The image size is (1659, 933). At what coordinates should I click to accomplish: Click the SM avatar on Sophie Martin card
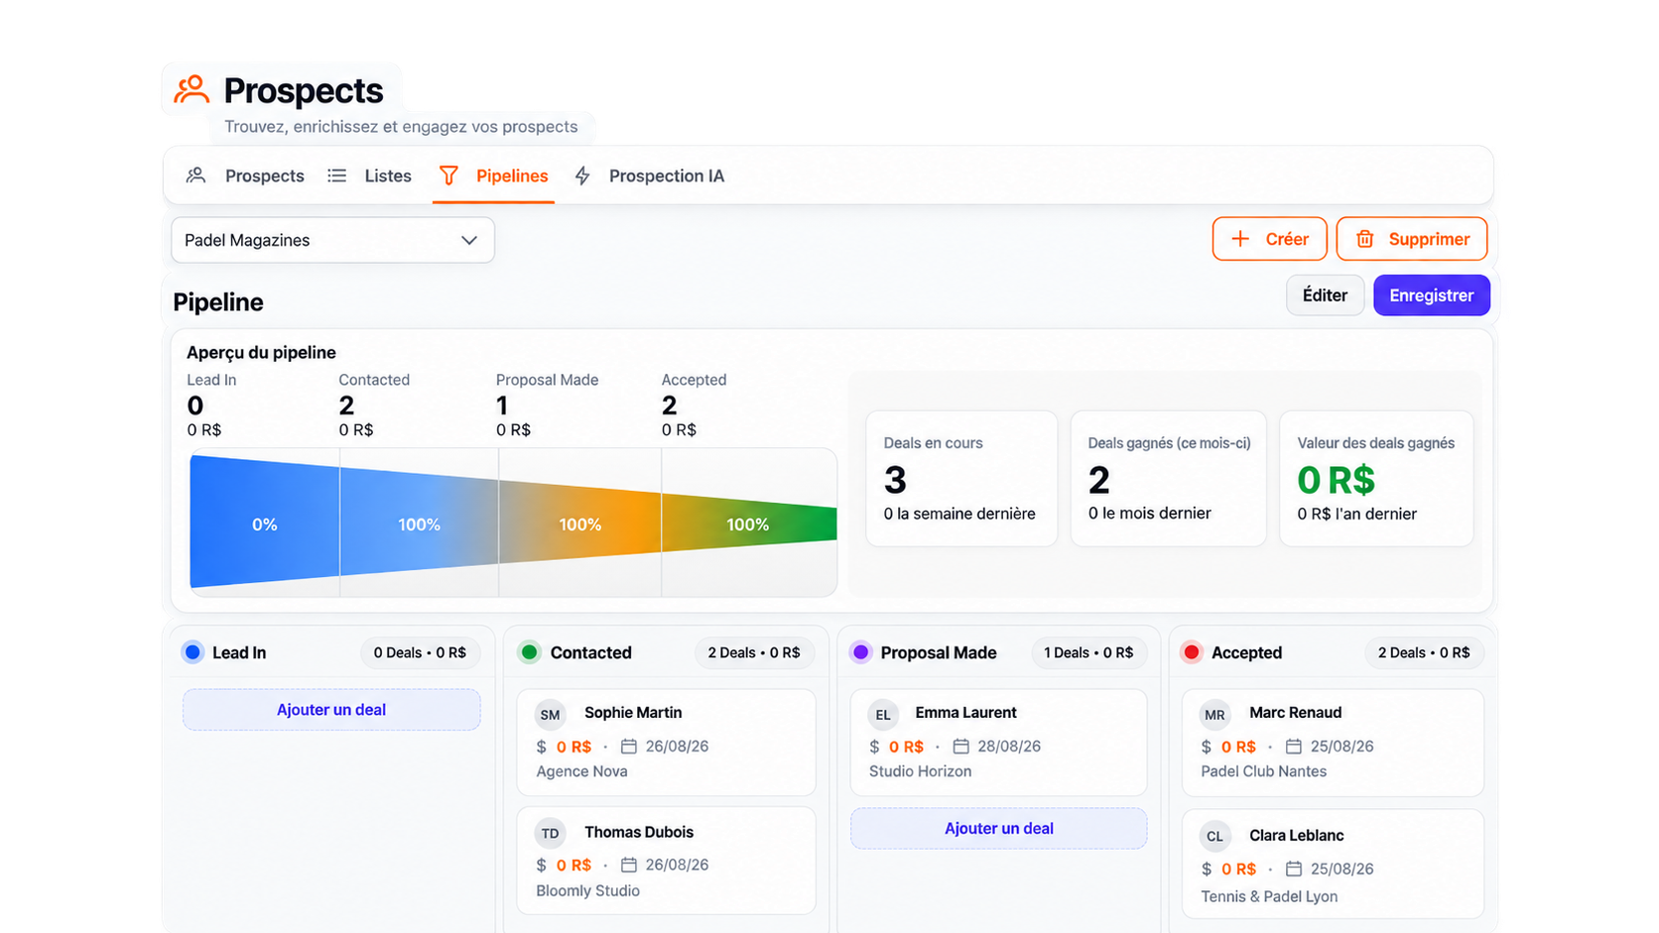[551, 714]
